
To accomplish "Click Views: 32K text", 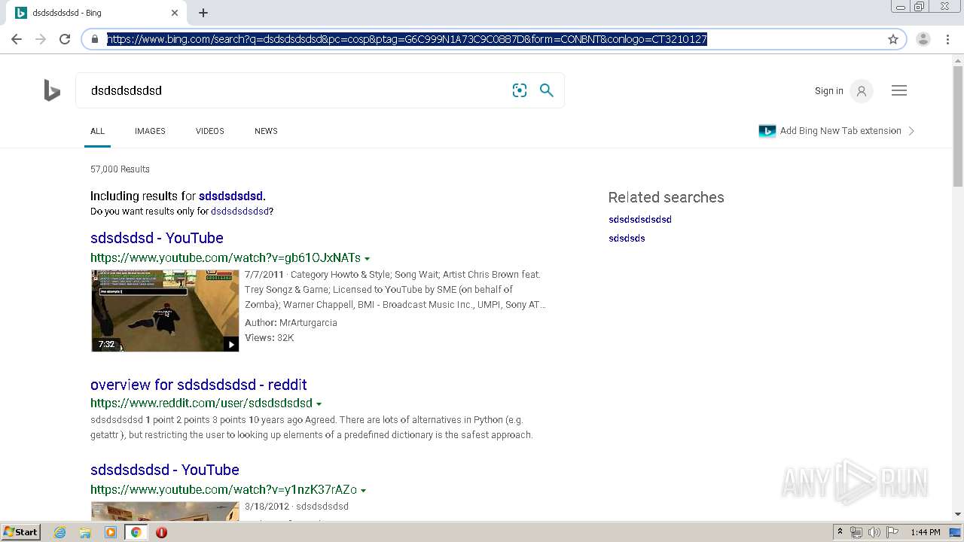I will 270,338.
